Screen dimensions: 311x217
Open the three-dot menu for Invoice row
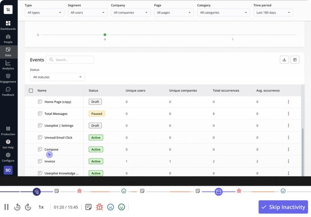click(288, 161)
